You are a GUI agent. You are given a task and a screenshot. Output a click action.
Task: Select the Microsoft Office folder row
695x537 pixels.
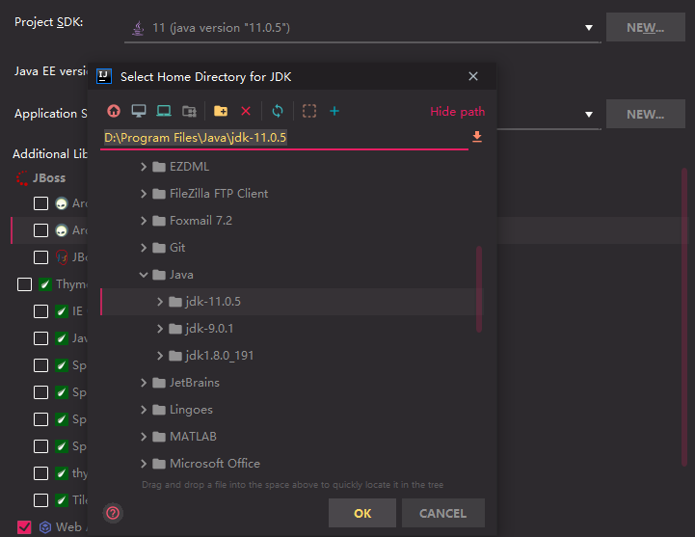(x=291, y=464)
